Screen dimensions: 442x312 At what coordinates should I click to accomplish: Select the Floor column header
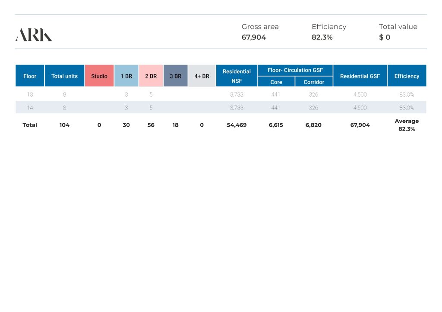pyautogui.click(x=30, y=76)
